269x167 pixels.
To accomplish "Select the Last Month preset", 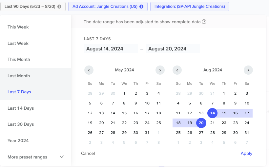I will [x=36, y=76].
